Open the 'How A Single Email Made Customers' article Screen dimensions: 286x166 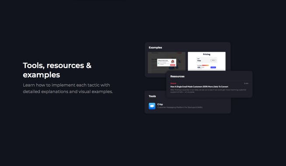click(199, 86)
